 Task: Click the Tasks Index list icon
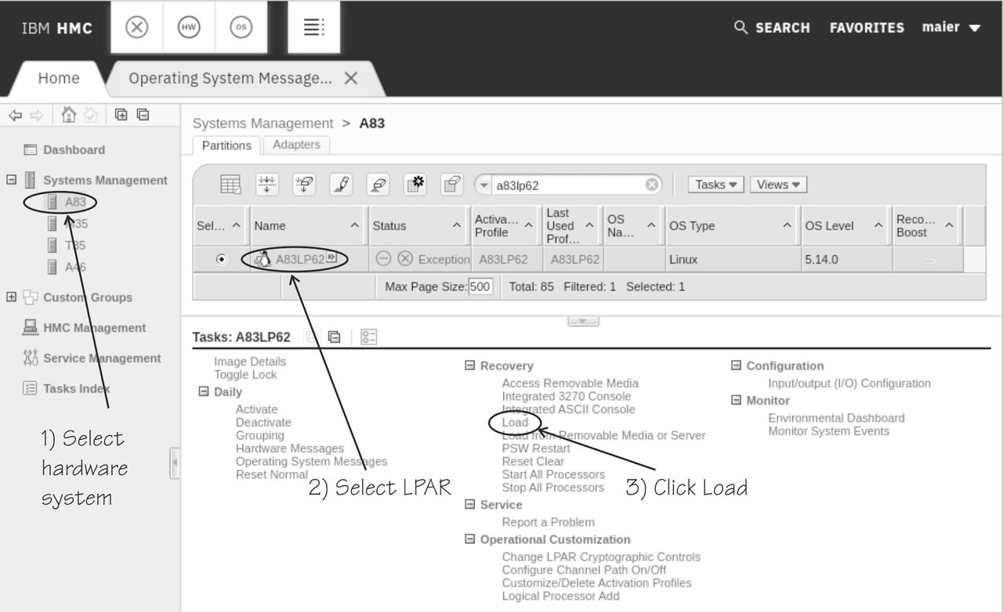coord(30,388)
